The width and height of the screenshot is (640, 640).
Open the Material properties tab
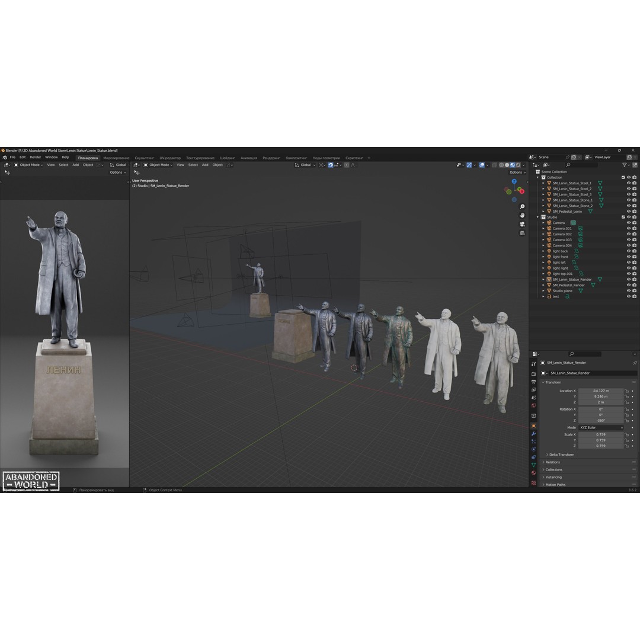click(x=533, y=473)
